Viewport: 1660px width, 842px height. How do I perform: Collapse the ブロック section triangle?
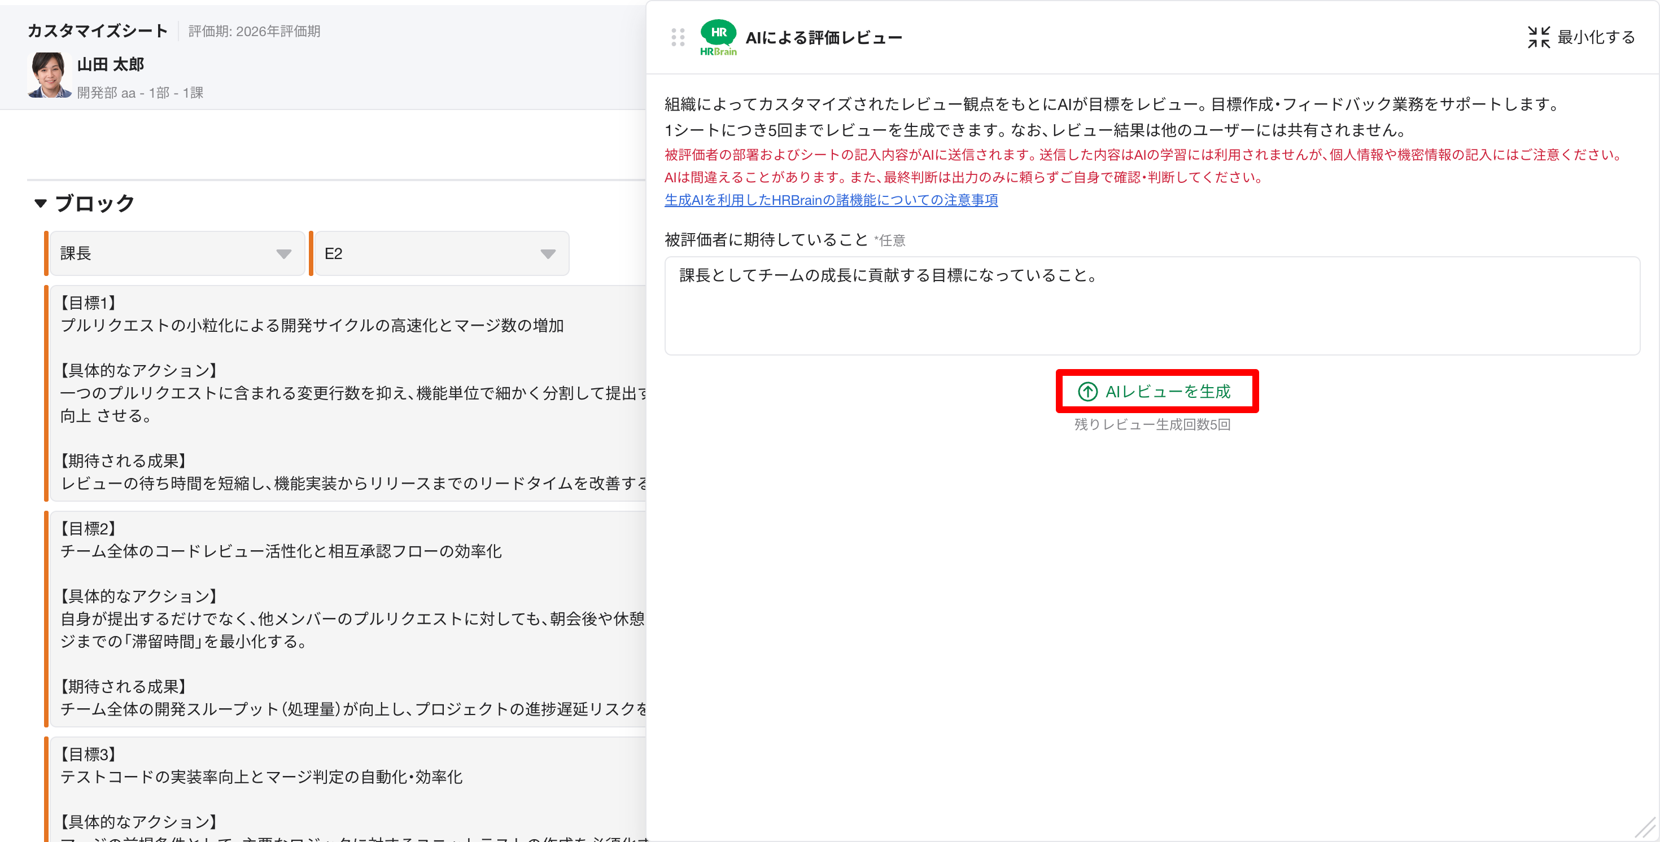tap(41, 204)
